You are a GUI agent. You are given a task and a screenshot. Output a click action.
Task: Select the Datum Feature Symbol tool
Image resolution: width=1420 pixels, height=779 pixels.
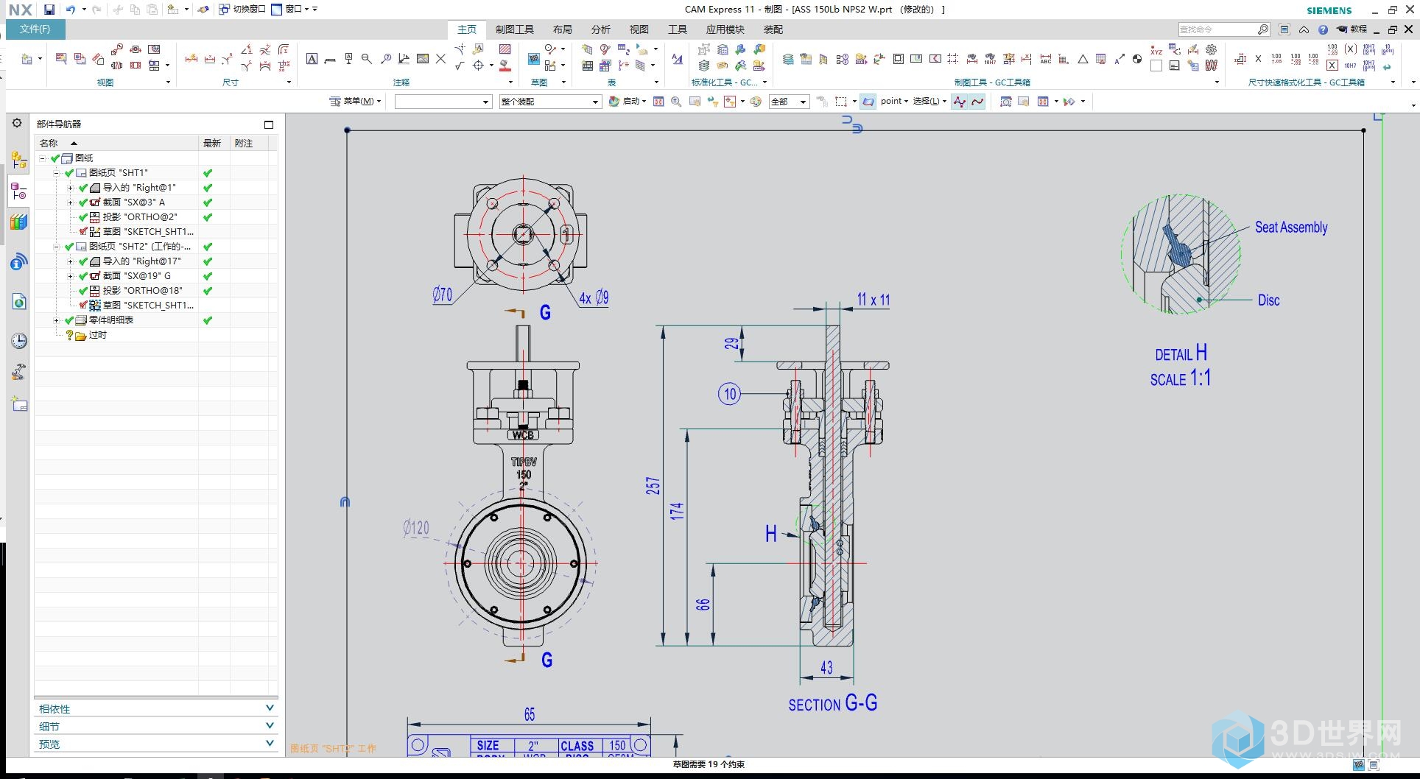348,59
